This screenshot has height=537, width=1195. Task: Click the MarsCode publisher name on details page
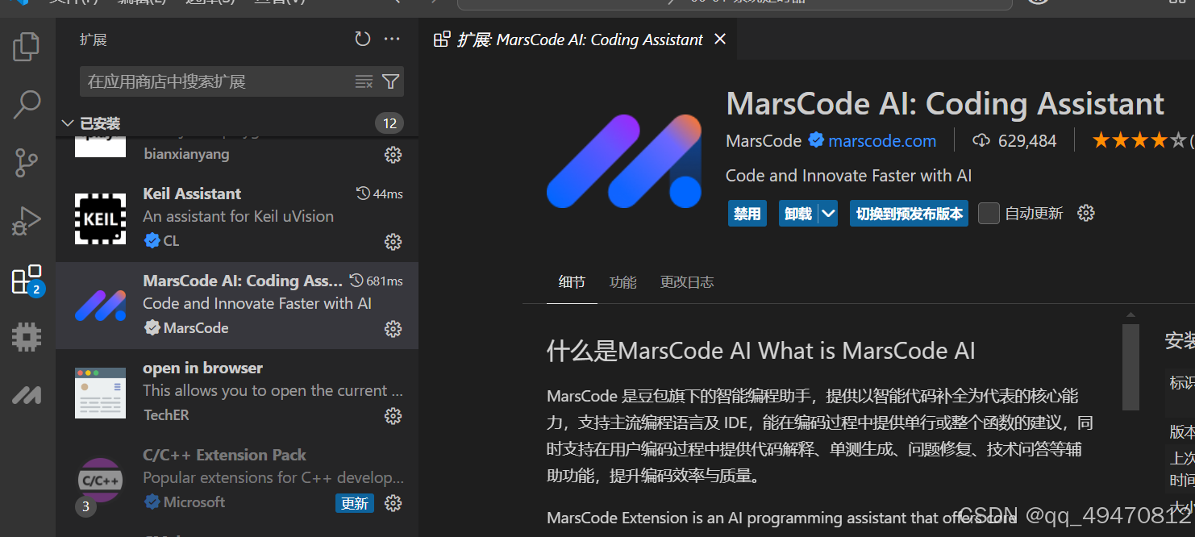[764, 140]
